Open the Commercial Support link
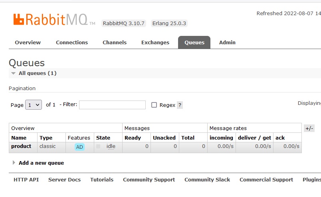 [266, 179]
